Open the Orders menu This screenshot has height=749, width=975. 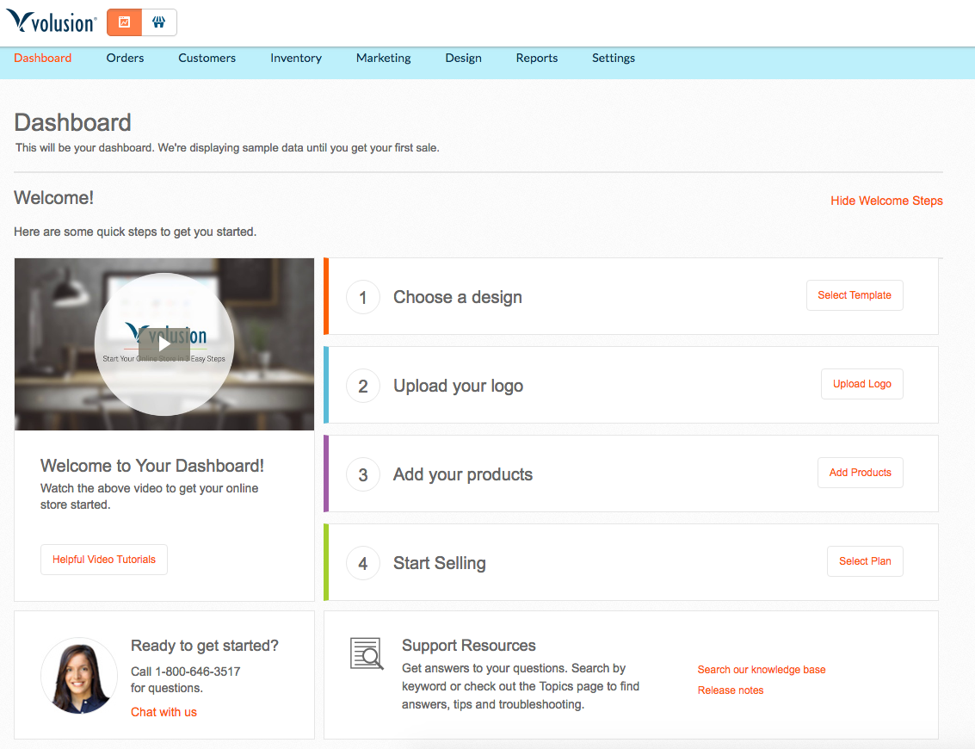(x=125, y=58)
